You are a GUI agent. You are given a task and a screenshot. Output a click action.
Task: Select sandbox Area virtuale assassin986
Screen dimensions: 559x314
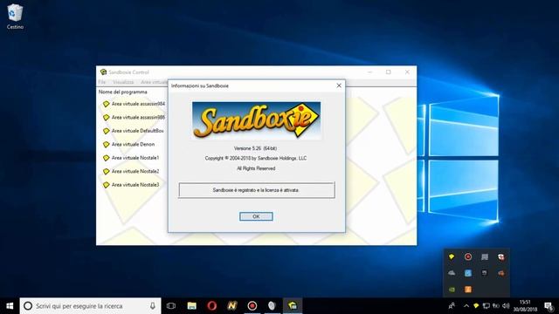click(x=134, y=118)
